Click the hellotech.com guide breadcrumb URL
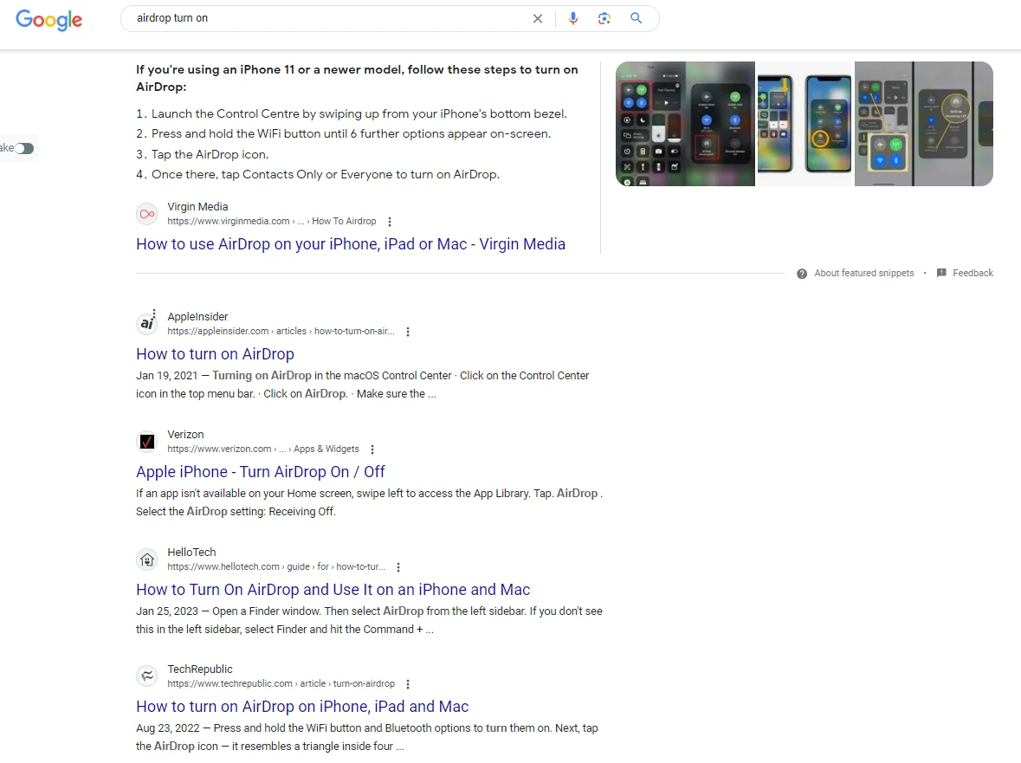1021x763 pixels. coord(276,567)
